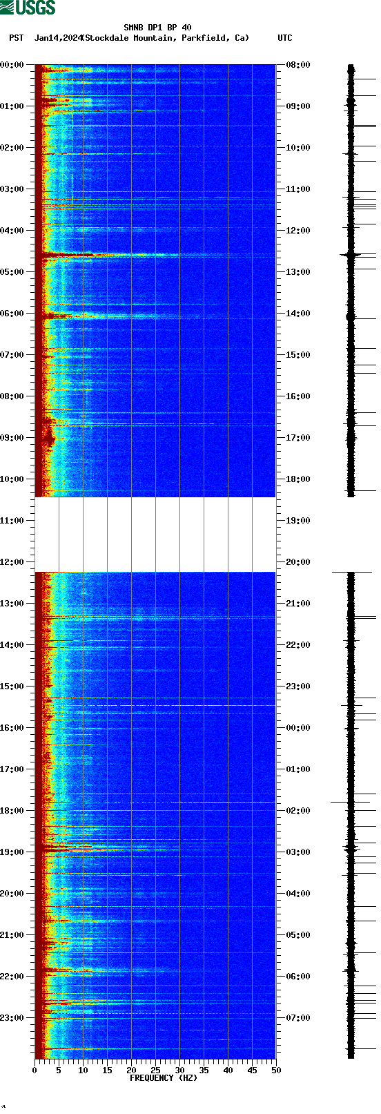Click the 19:00 label on PST axis

[x=12, y=852]
